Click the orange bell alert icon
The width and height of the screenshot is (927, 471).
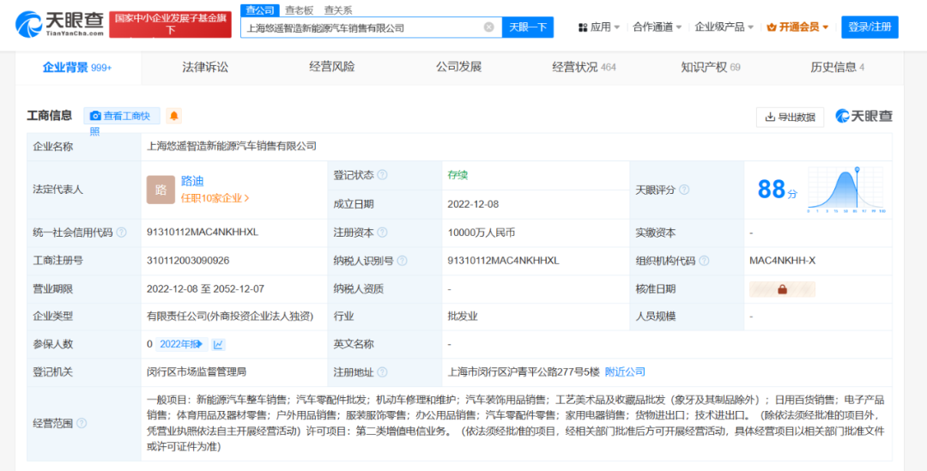click(174, 116)
